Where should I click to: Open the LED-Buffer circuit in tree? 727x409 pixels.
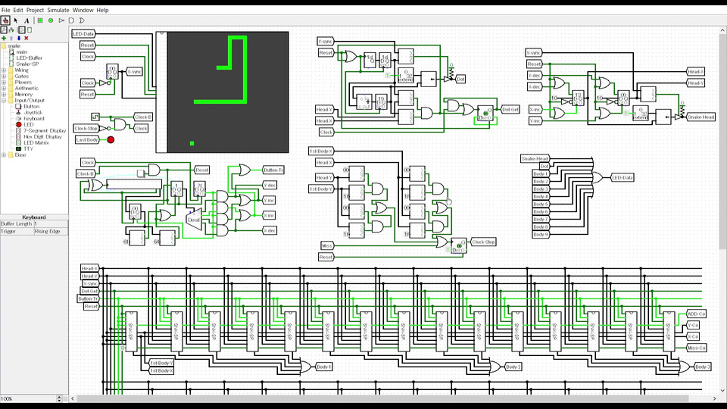click(x=30, y=58)
